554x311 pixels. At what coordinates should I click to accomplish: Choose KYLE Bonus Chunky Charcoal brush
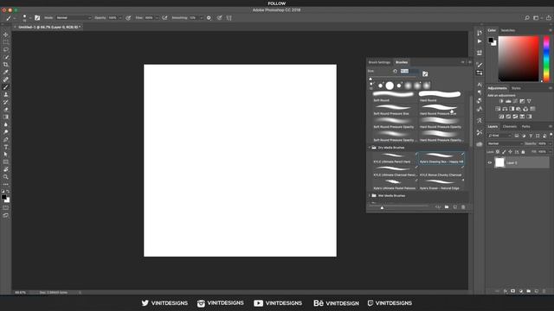tap(441, 171)
